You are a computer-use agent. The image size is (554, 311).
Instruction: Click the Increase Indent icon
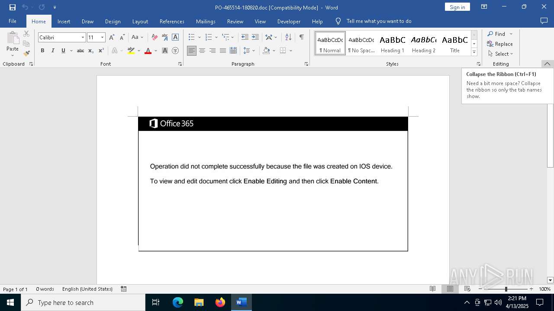[x=255, y=37]
